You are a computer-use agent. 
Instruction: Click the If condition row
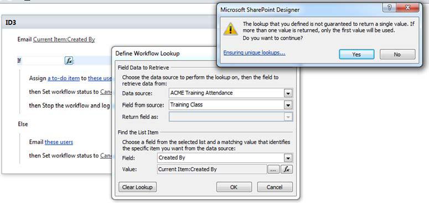click(65, 61)
